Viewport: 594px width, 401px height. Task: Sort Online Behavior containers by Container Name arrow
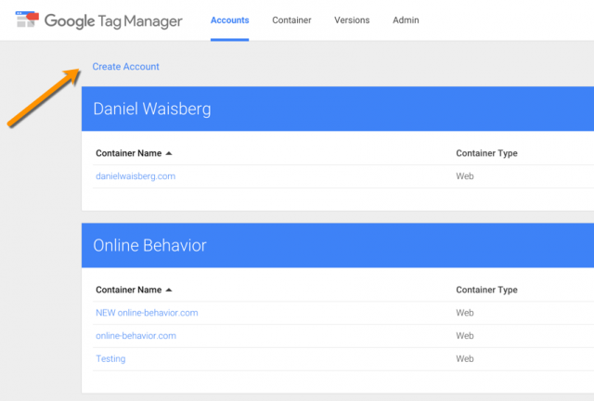click(169, 290)
